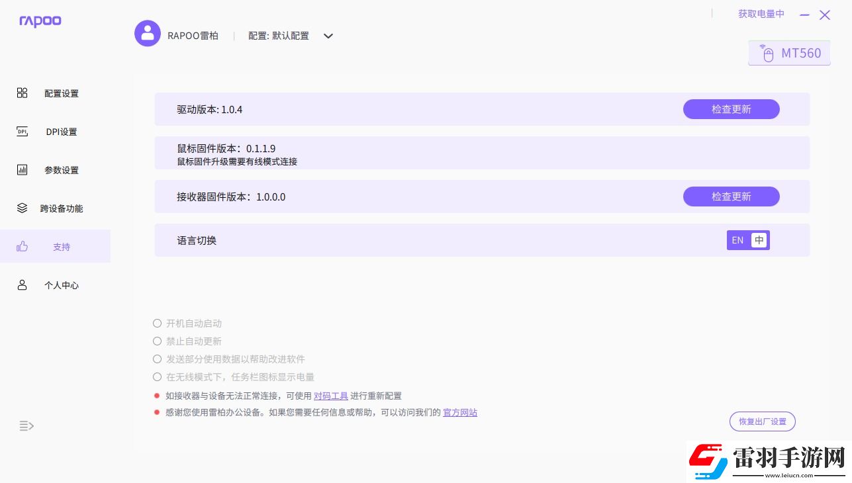Switch interface language to EN
Image resolution: width=852 pixels, height=483 pixels.
(737, 240)
